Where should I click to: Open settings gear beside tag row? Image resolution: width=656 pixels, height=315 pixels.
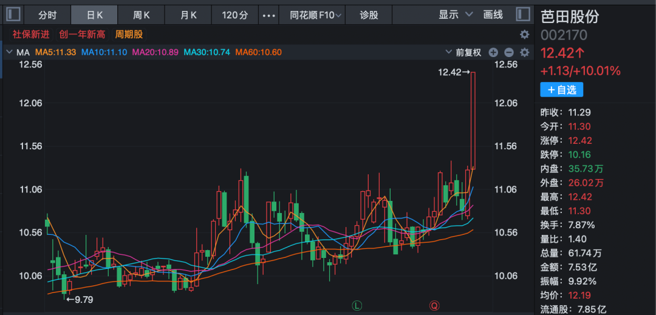pyautogui.click(x=524, y=35)
